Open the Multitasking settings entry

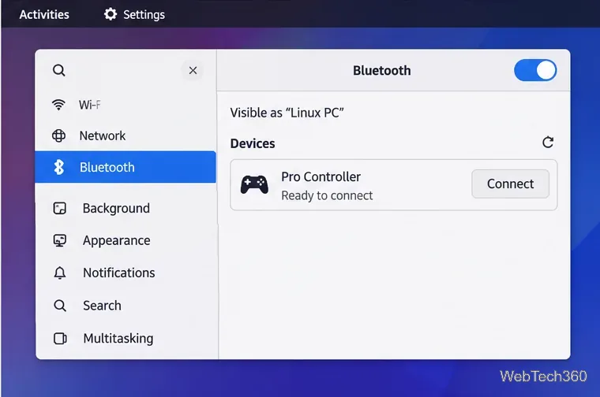(126, 338)
